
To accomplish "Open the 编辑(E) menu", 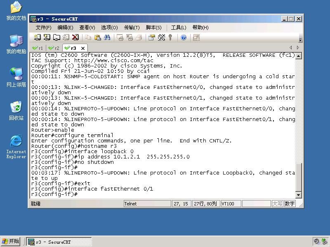I will pos(65,28).
